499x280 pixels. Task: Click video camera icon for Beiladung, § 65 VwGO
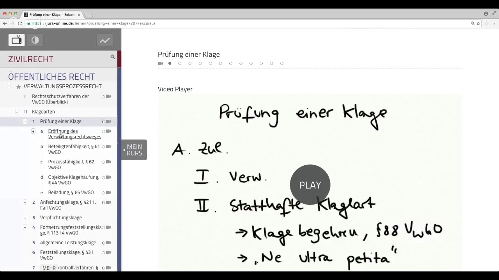click(x=109, y=192)
